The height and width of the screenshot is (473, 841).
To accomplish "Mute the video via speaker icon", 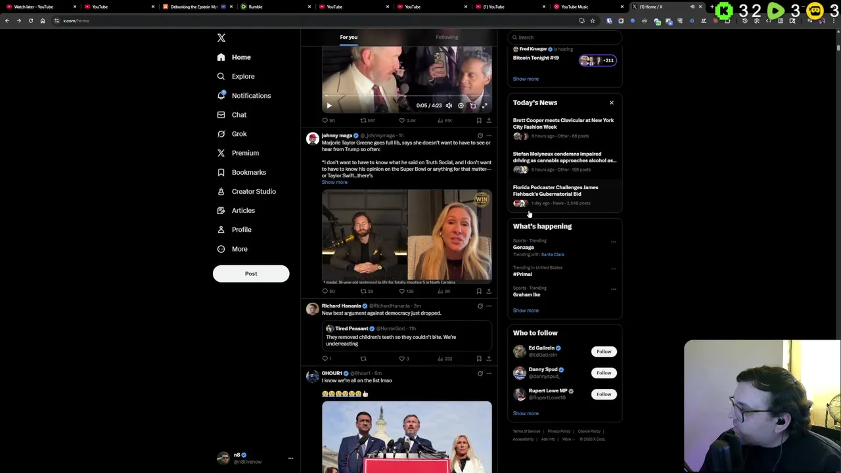I will (x=449, y=105).
